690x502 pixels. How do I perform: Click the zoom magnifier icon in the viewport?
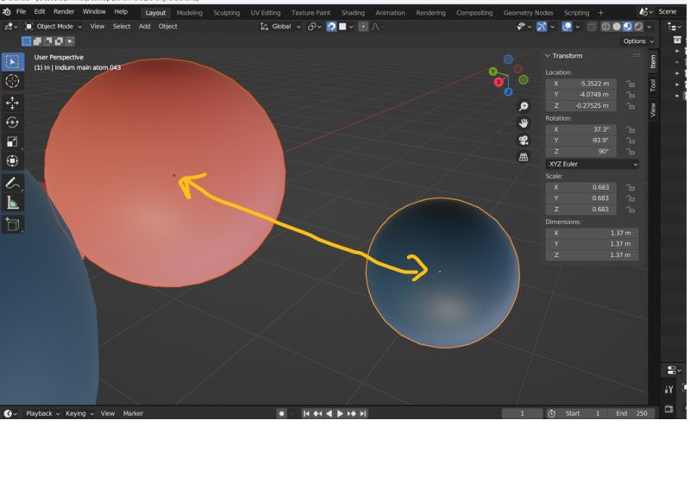tap(523, 106)
